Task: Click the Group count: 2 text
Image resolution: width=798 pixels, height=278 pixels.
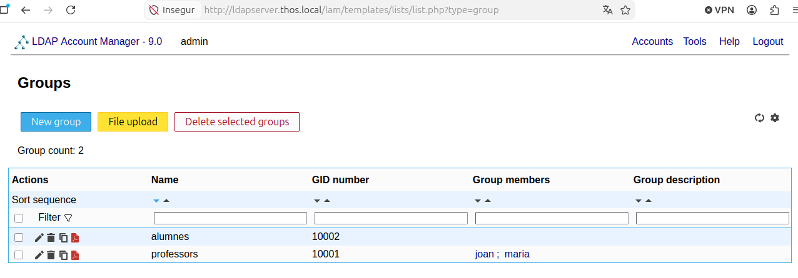Action: click(x=51, y=150)
